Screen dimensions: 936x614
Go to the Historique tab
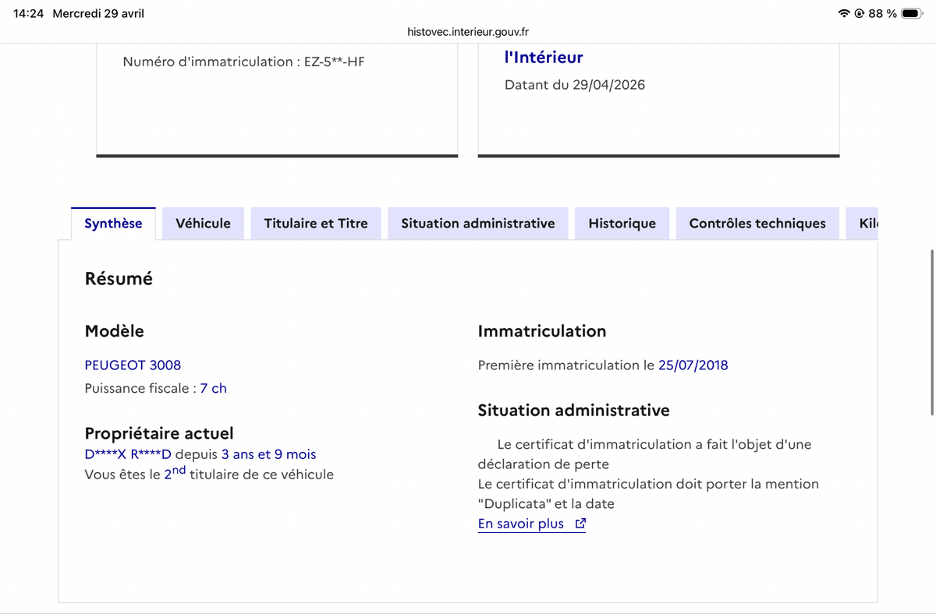(622, 224)
